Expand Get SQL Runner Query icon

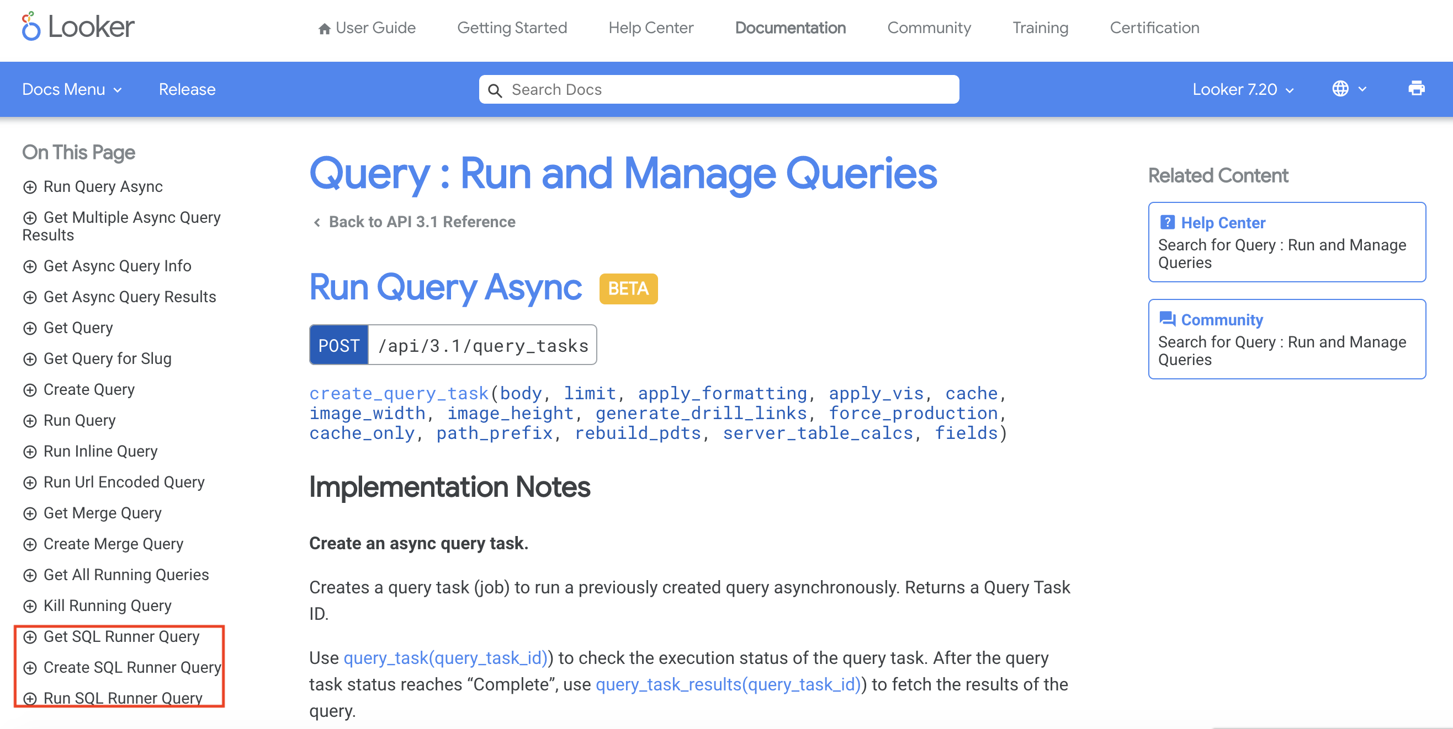[x=30, y=637]
